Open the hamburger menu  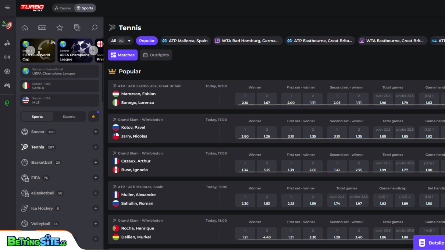7,8
